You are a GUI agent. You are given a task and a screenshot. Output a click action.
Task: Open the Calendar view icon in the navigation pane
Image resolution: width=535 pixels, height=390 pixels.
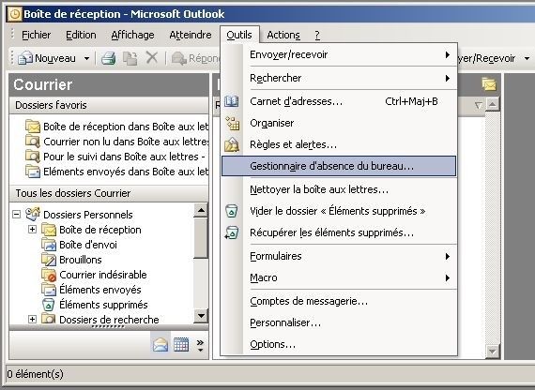[181, 344]
